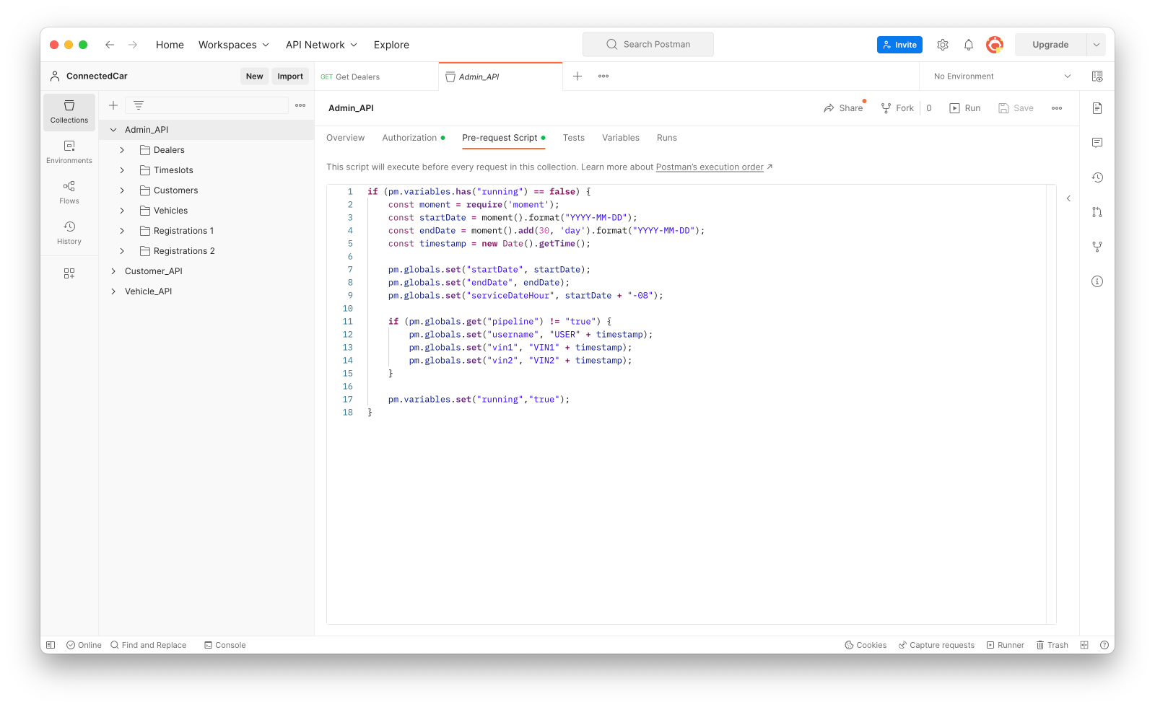1155x707 pixels.
Task: Expand the Vehicle_API collection
Action: 113,291
